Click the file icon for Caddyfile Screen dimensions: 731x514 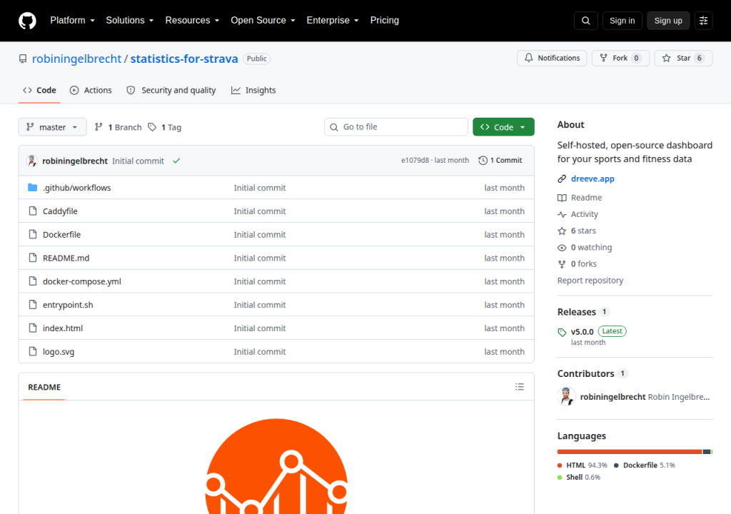tap(33, 211)
